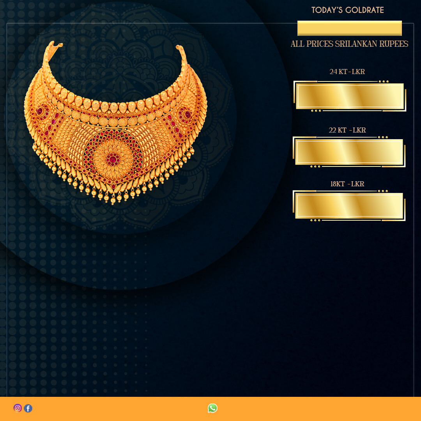The image size is (421, 421).
Task: Open the Facebook page icon
Action: (28, 409)
